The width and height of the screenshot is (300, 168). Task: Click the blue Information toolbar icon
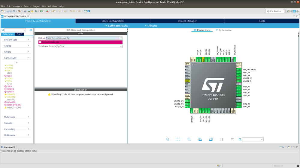89,11
